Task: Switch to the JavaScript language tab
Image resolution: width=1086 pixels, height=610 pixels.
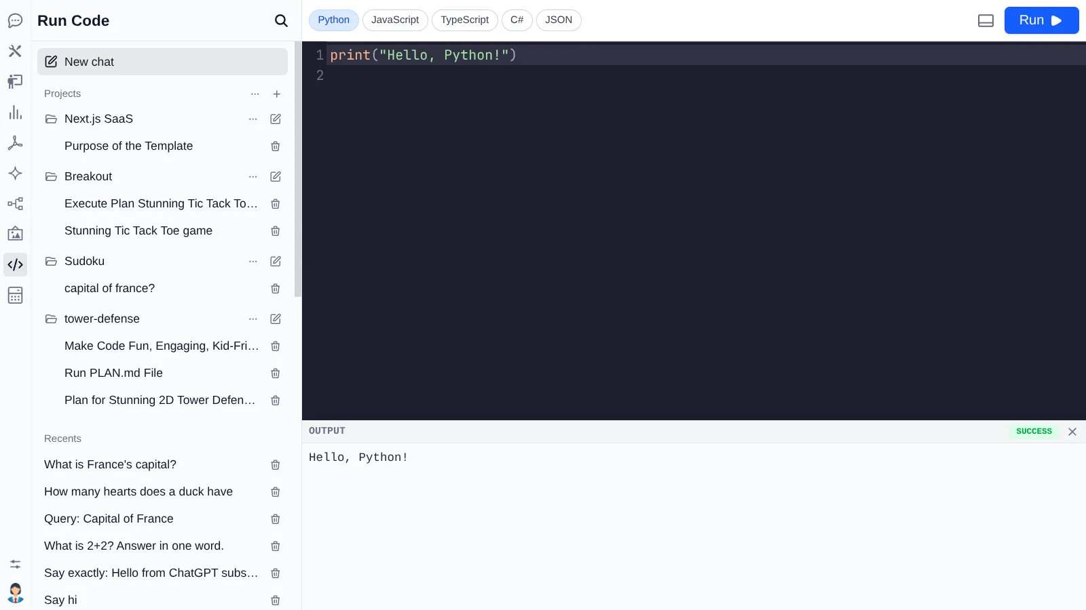Action: tap(395, 20)
